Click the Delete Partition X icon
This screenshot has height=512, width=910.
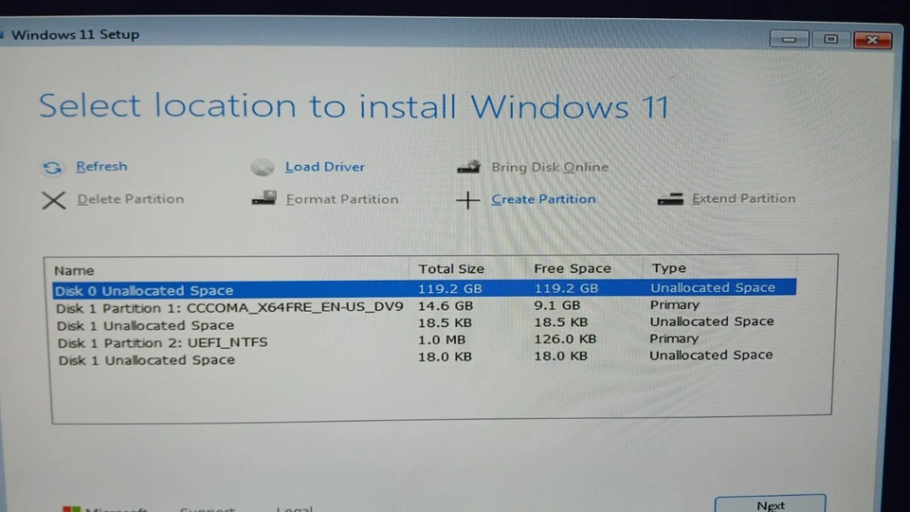coord(53,200)
